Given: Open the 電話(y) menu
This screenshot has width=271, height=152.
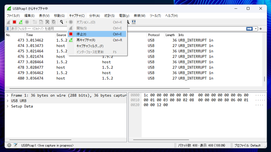Looking at the screenshot, I should (x=124, y=16).
